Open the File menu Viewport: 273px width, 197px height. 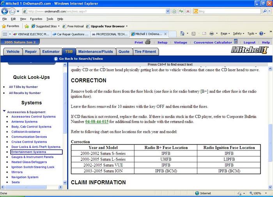coord(5,19)
